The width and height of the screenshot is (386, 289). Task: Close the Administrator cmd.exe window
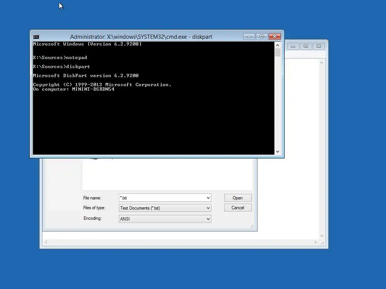275,37
